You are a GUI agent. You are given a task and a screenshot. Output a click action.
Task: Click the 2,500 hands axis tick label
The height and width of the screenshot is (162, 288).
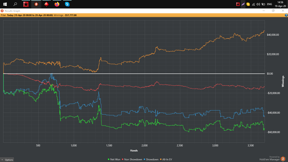point(180,146)
